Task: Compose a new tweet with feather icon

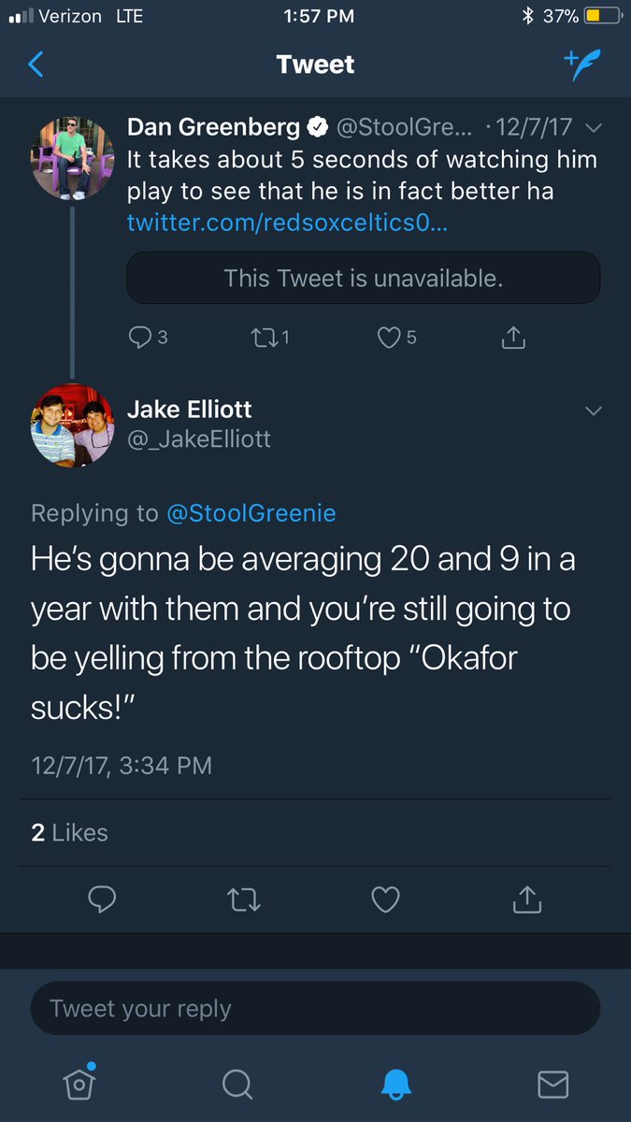Action: (x=581, y=65)
